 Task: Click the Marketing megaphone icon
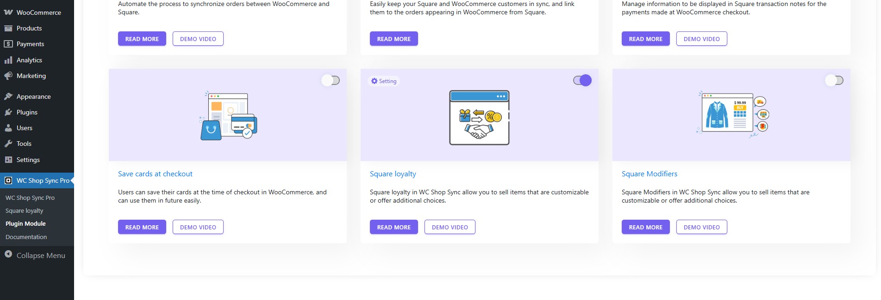coord(8,76)
